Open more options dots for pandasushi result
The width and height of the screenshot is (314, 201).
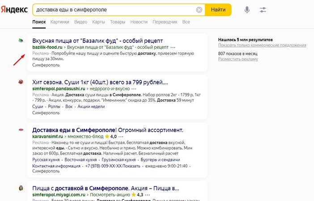[134, 89]
